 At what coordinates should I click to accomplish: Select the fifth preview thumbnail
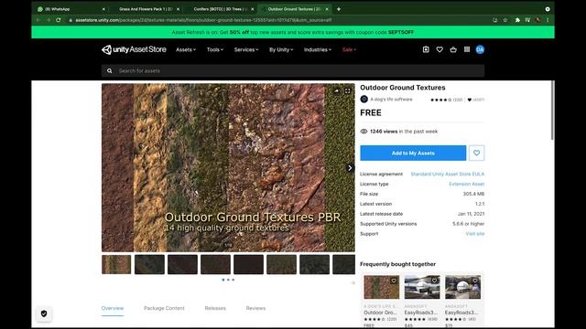click(x=248, y=264)
